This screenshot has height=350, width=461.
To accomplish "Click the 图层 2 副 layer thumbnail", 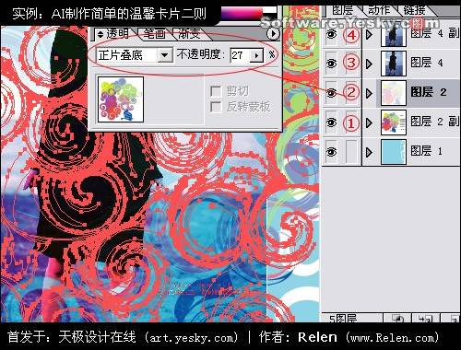I will pos(394,122).
